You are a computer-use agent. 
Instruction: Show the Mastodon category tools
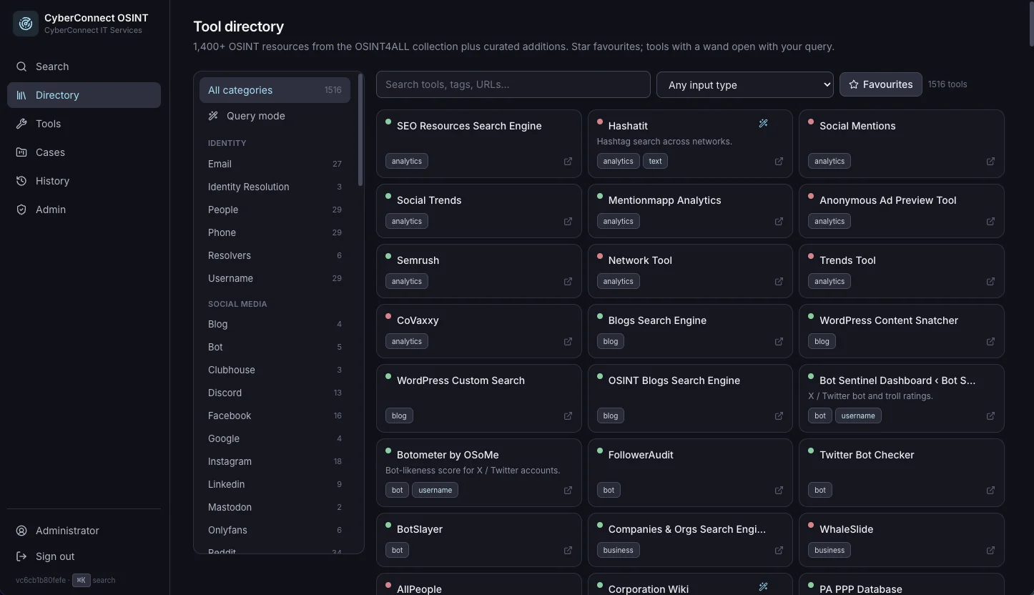click(x=275, y=507)
